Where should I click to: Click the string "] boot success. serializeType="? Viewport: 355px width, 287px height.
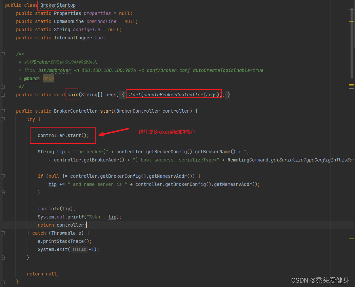pos(176,160)
